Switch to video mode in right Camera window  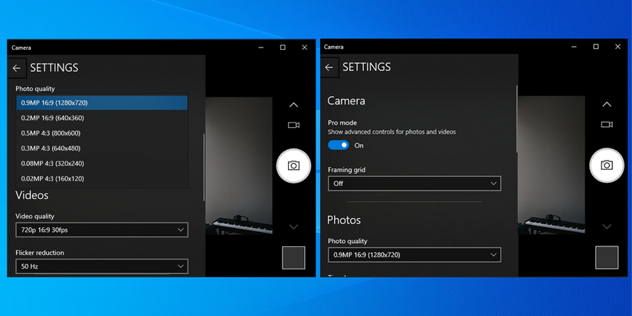(607, 125)
